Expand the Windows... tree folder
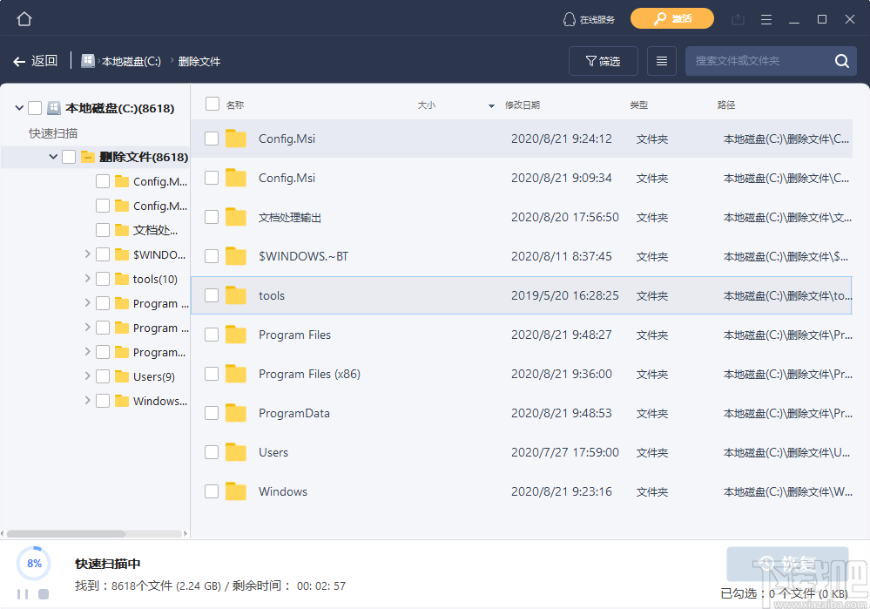The image size is (870, 609). [88, 401]
